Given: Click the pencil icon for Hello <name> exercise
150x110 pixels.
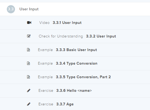Looking at the screenshot, I should tap(29, 90).
